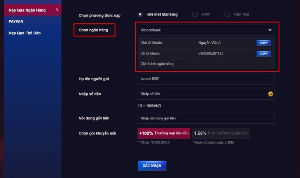Open the PAYWIN sidebar menu item
The width and height of the screenshot is (300, 178).
coord(16,21)
